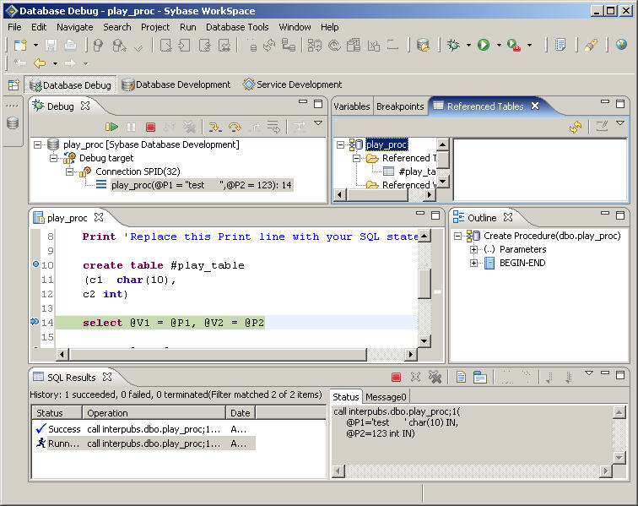Maximize the Outline view

pos(620,215)
